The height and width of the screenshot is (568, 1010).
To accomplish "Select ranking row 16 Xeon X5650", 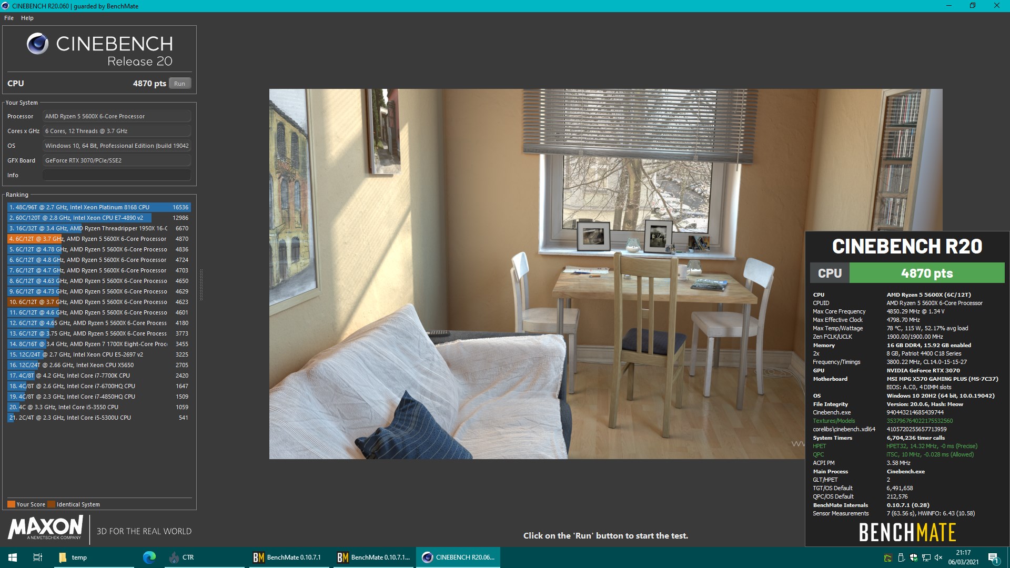I will coord(99,365).
